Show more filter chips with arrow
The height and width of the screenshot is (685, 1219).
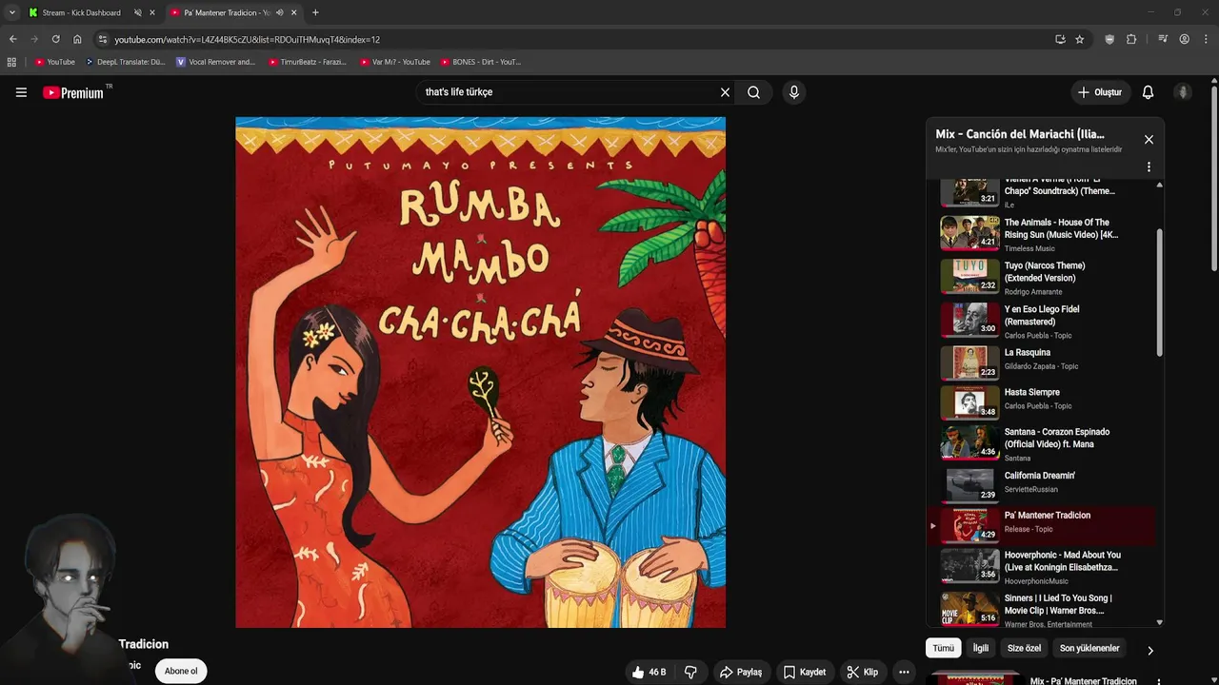1149,651
